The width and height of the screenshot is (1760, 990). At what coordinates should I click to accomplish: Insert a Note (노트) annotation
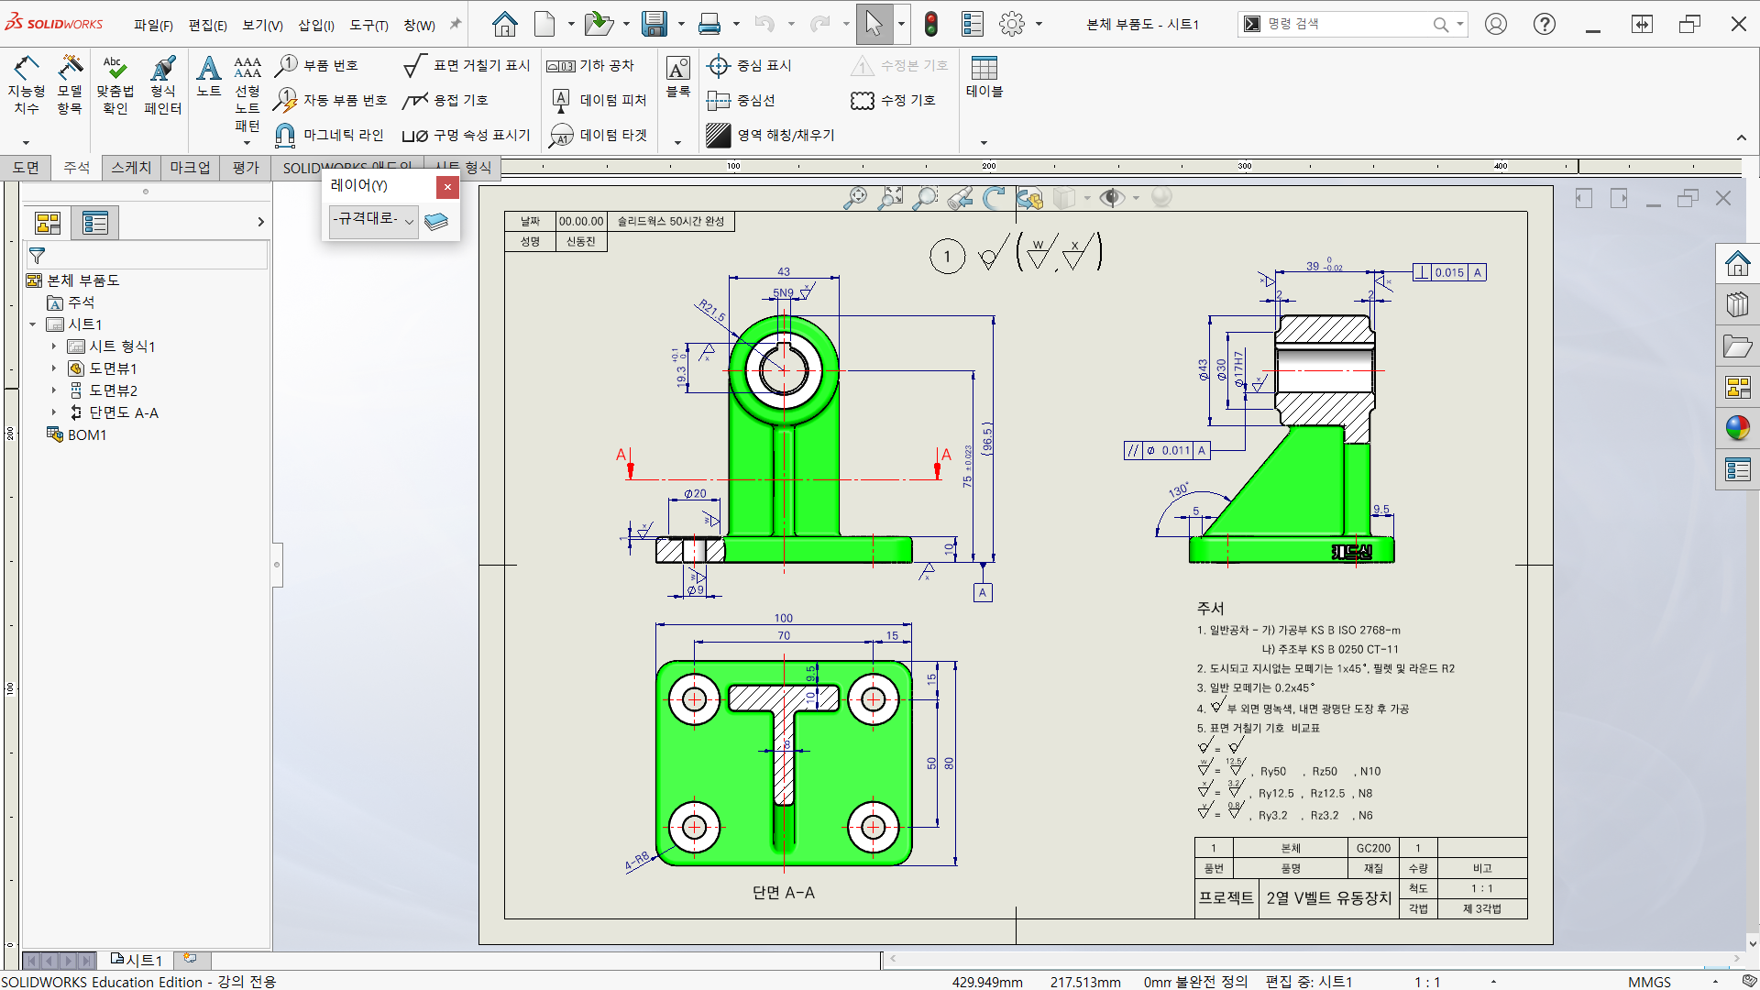pyautogui.click(x=208, y=76)
